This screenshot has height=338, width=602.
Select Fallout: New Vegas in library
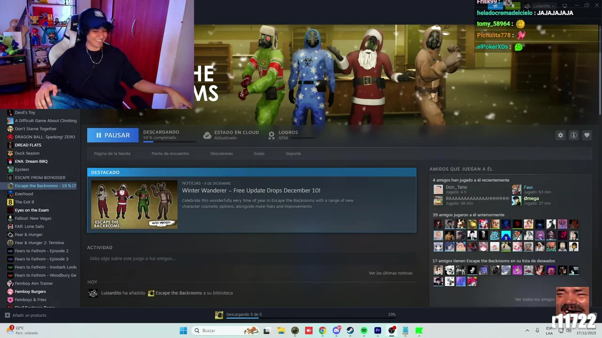[33, 218]
